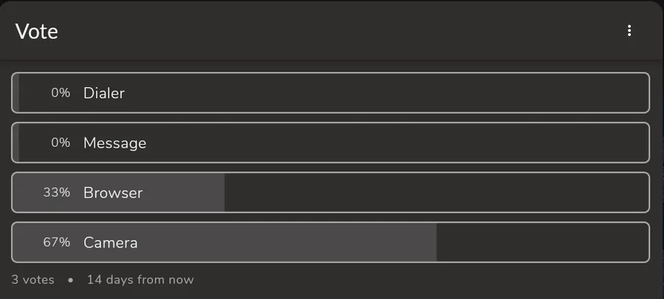Click the Message text label

pos(114,142)
